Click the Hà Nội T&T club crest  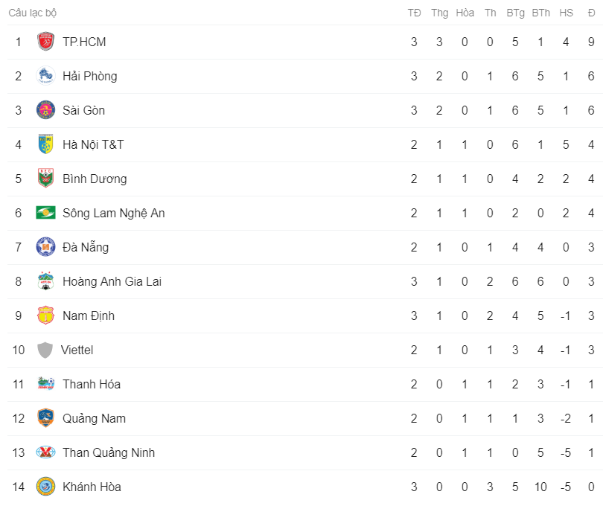[45, 144]
